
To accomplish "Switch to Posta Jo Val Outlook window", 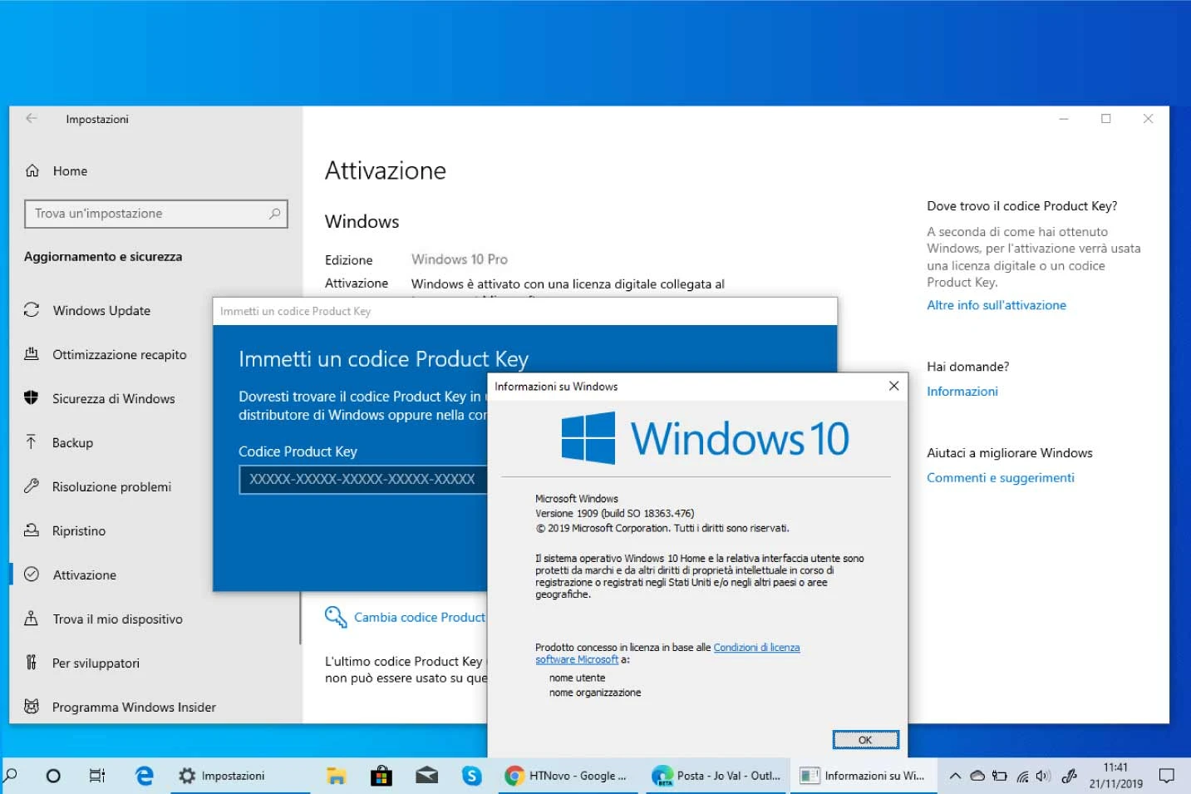I will pyautogui.click(x=716, y=776).
